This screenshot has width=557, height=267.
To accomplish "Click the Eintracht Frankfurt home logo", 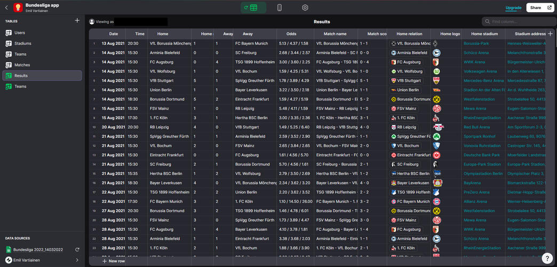I will pyautogui.click(x=436, y=155).
